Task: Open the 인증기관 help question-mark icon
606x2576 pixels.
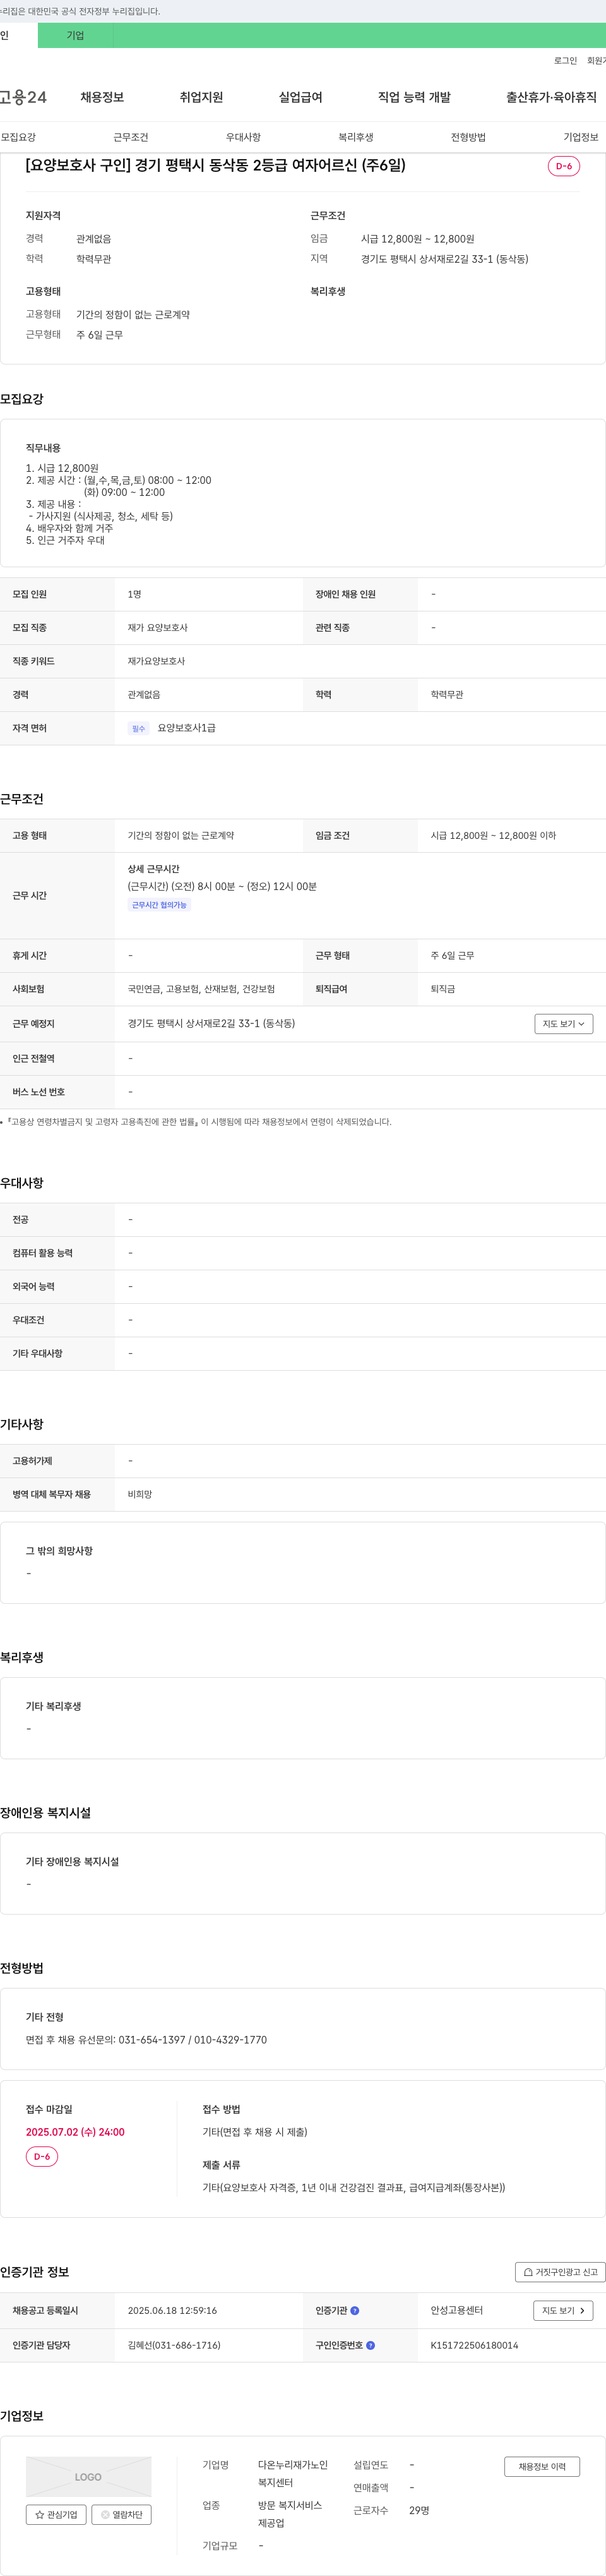Action: coord(355,2310)
